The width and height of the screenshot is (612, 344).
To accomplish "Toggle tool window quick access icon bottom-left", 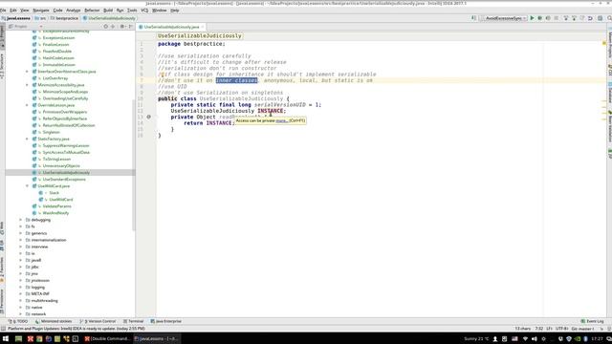I will point(3,329).
